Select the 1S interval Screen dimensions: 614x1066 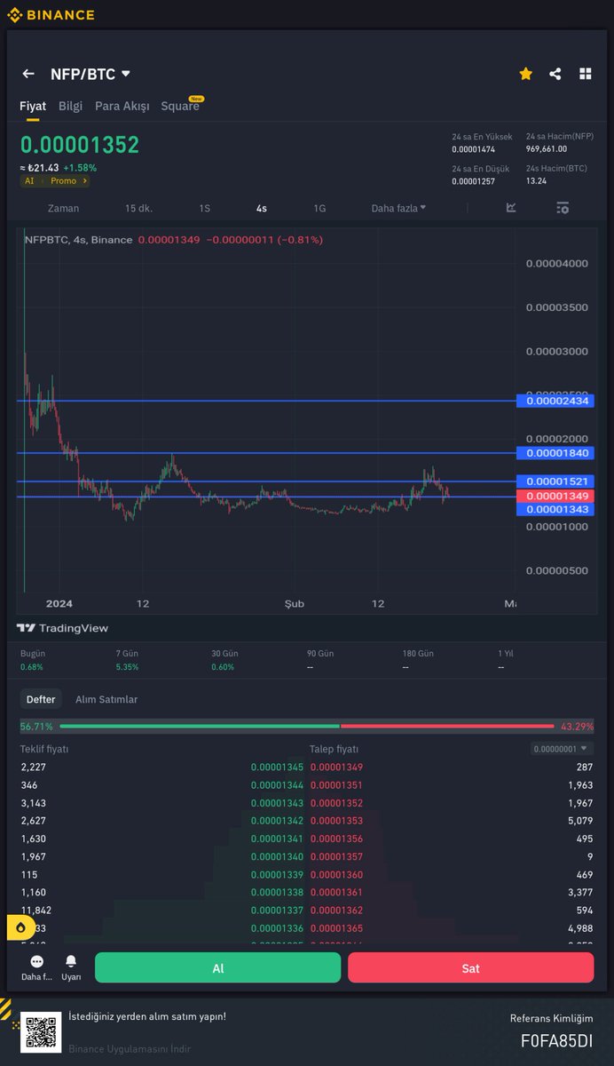point(205,208)
